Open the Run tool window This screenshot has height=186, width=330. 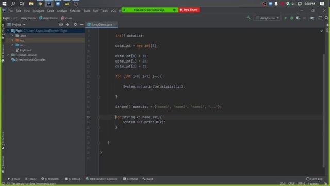click(14, 179)
